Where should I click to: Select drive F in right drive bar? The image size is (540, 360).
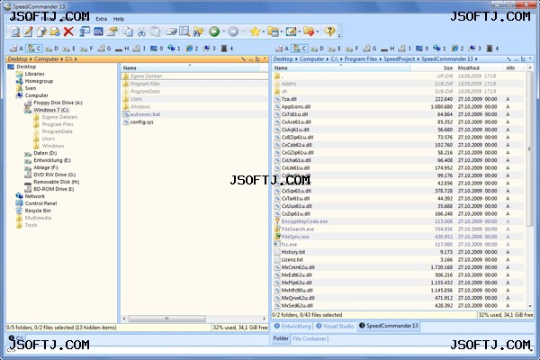click(x=352, y=49)
